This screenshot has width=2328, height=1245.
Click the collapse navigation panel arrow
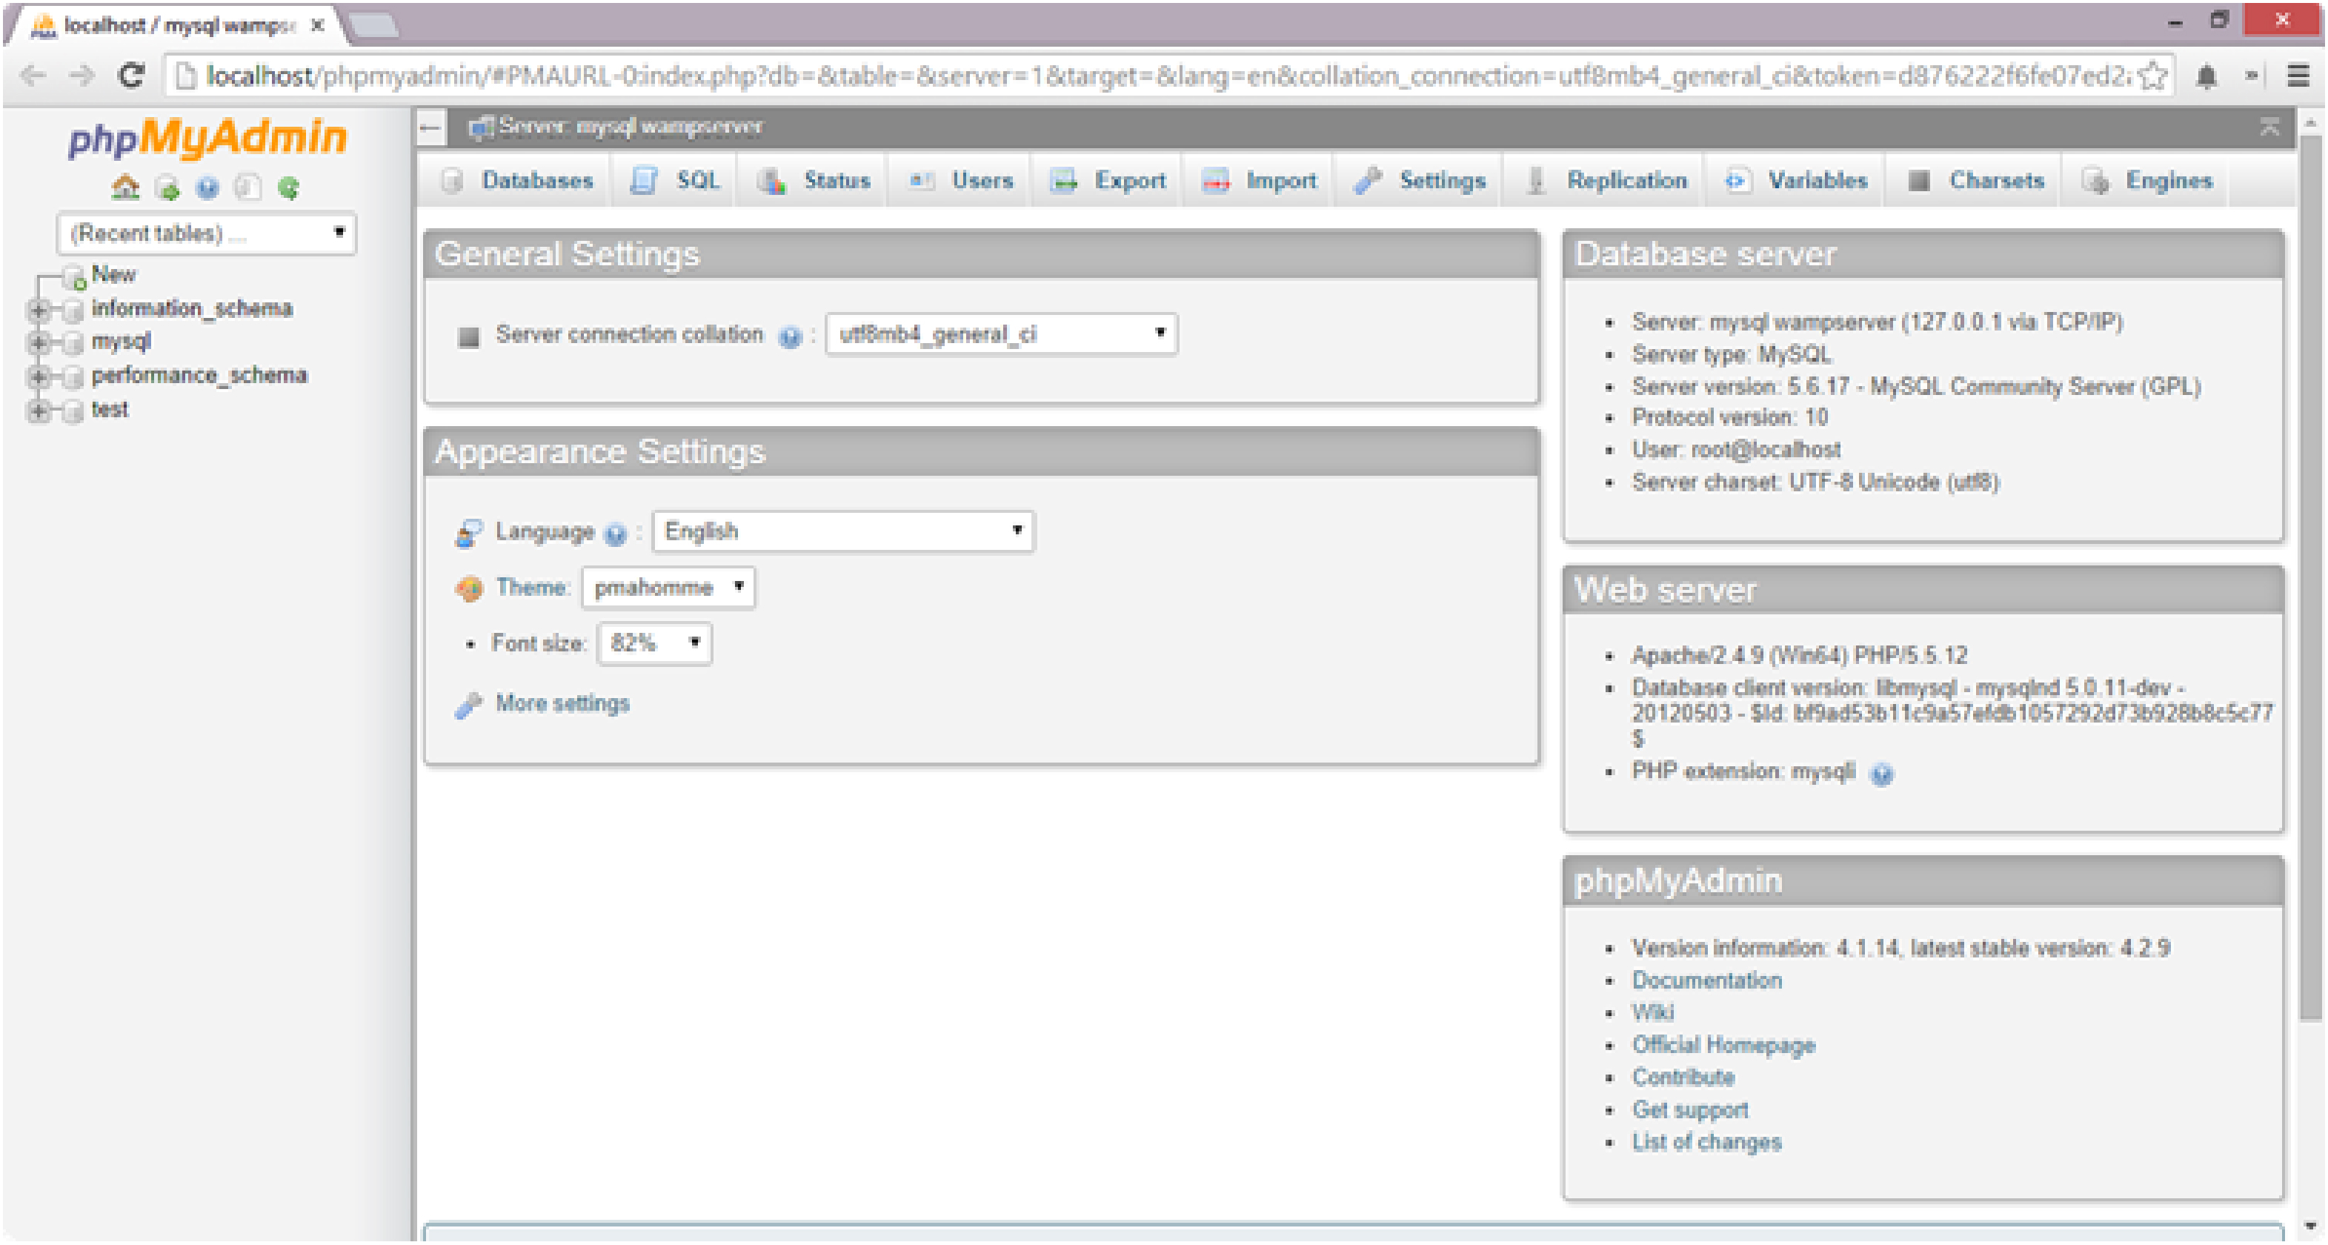431,127
